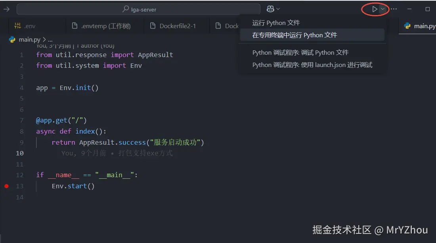Switch to the Dockerfile2-1 tab

pos(178,26)
